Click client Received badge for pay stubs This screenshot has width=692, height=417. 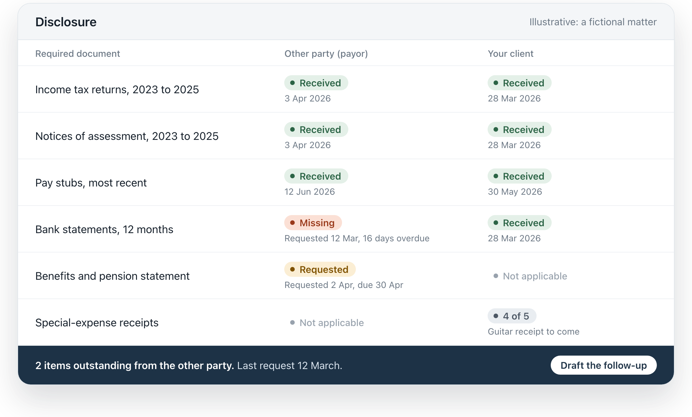pyautogui.click(x=519, y=176)
